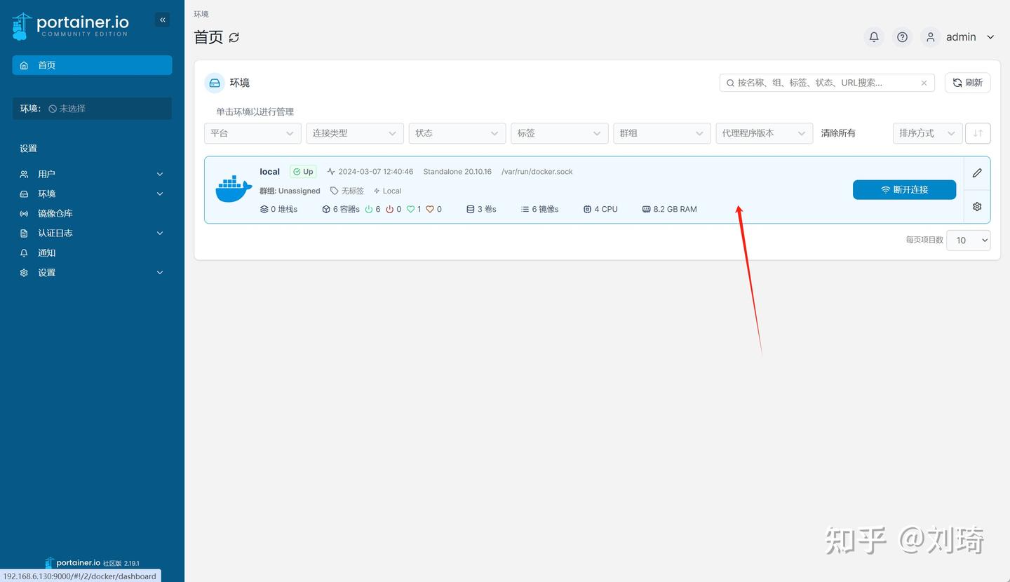Refresh the homepage using the icon beside 首页
The height and width of the screenshot is (582, 1010).
pyautogui.click(x=234, y=38)
